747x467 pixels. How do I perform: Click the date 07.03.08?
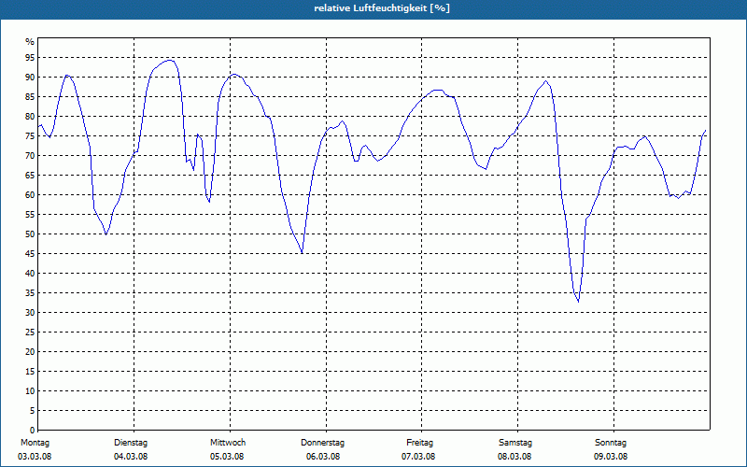click(x=418, y=457)
